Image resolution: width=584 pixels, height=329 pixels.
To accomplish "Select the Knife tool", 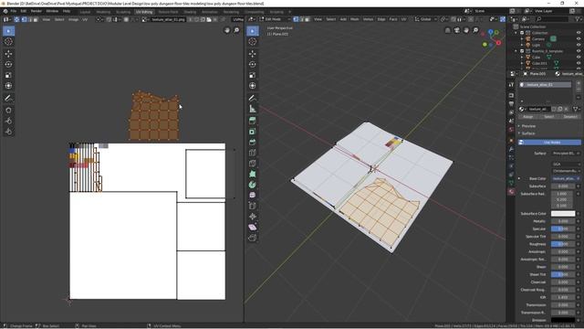I will [253, 164].
